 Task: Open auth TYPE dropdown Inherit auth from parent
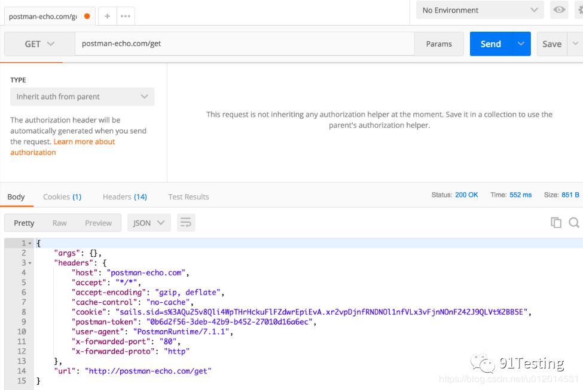click(x=82, y=97)
